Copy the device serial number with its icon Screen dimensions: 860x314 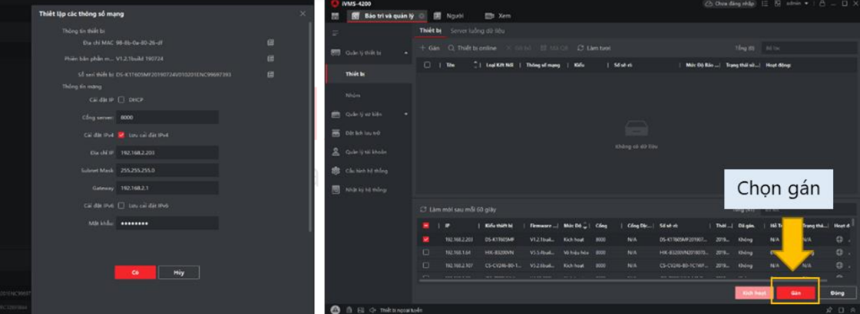[x=270, y=74]
